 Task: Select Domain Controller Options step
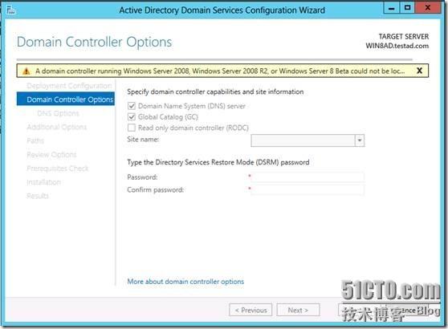(x=66, y=99)
